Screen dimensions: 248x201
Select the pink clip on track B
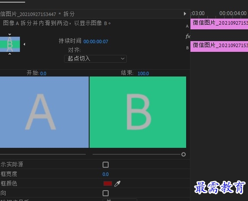click(x=219, y=46)
